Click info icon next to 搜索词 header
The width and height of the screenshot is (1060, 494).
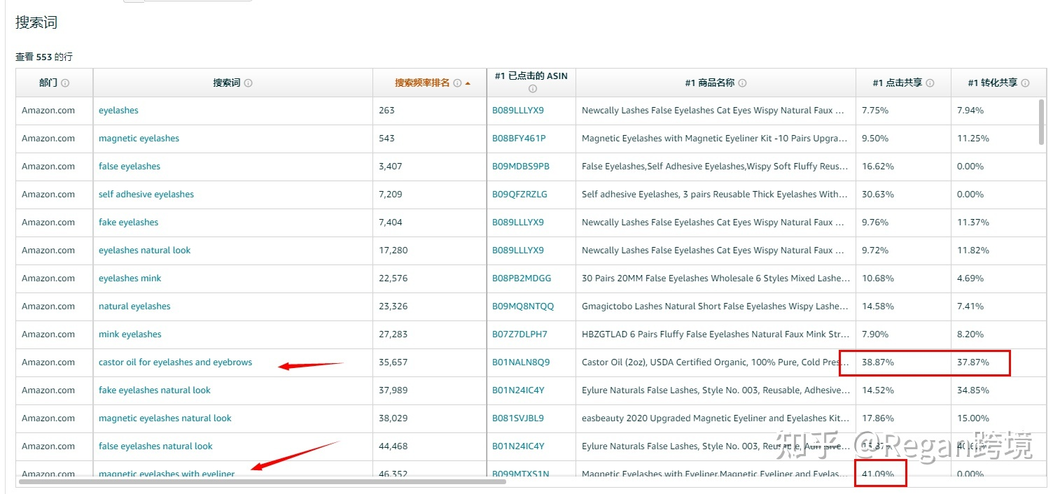click(x=248, y=83)
